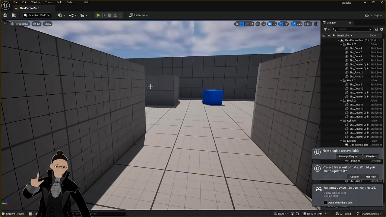
Task: Check the Don't show this again box
Action: tap(326, 203)
